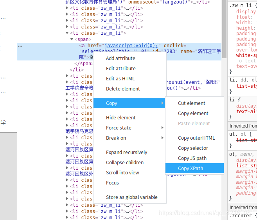257x220 pixels.
Task: Choose Copy XPath
Action: point(194,168)
